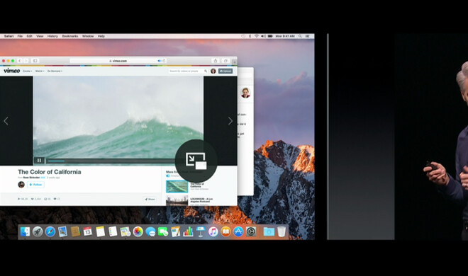
Task: Click the Safari back button
Action: 20,61
